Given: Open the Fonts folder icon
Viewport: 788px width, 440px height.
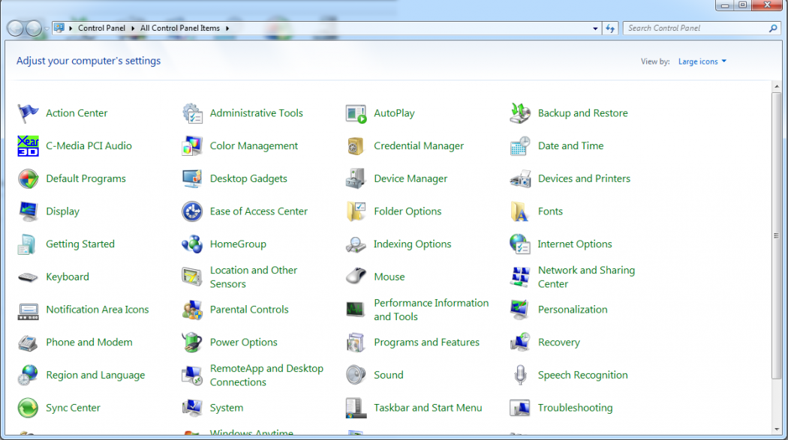Looking at the screenshot, I should pyautogui.click(x=519, y=211).
